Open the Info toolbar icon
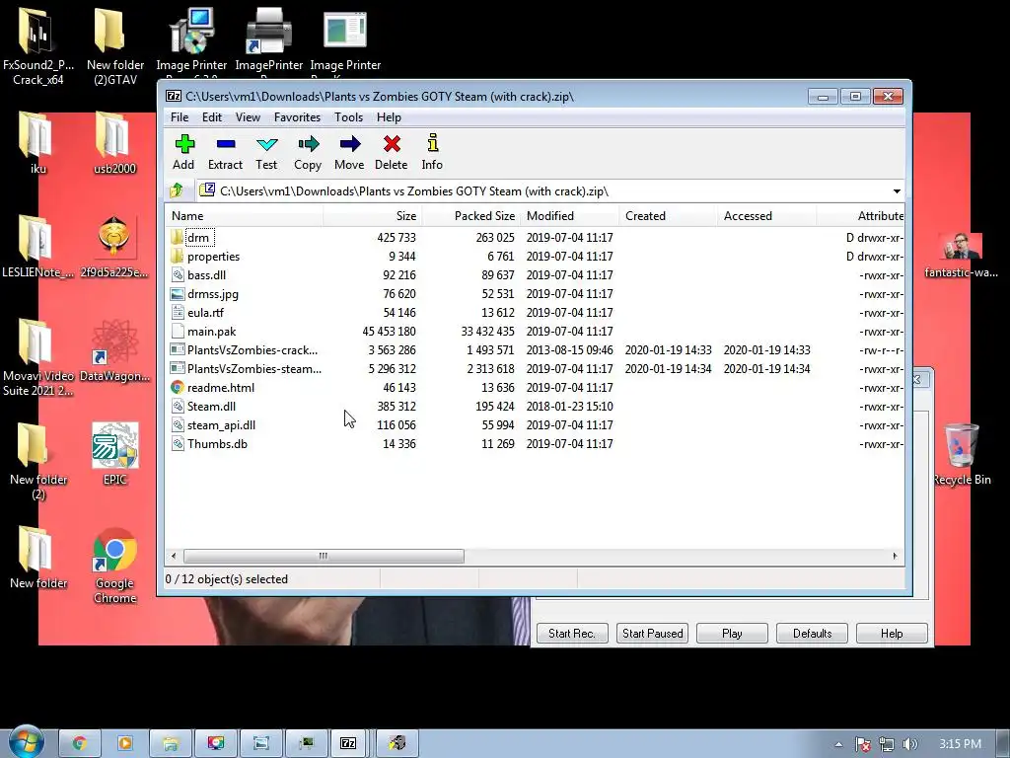This screenshot has height=758, width=1010. tap(432, 143)
